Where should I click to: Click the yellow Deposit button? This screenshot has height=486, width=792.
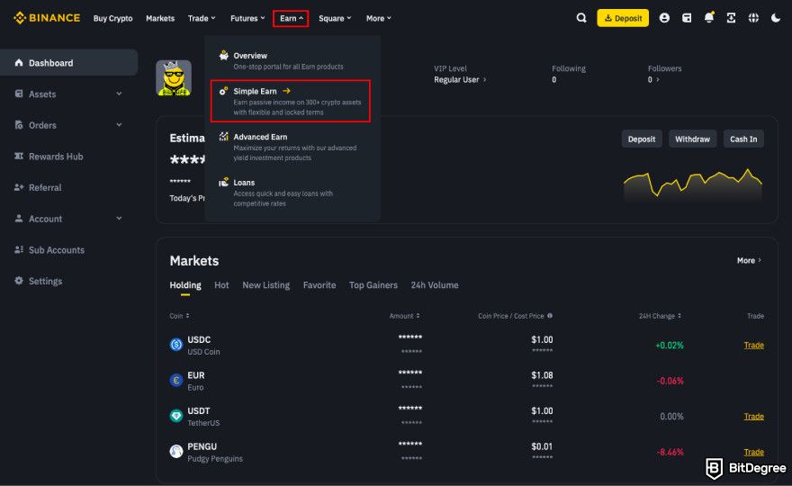point(623,18)
